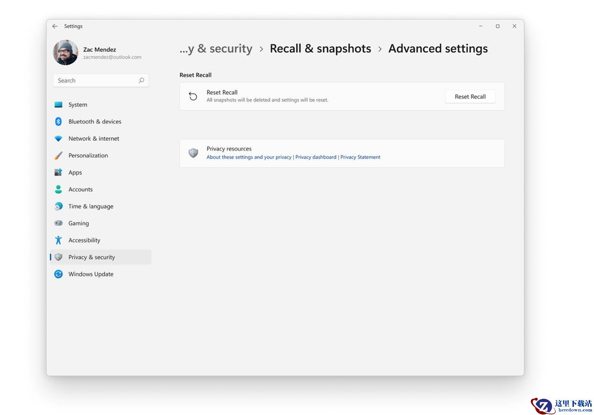Click the Privacy & security shield icon in sidebar
Viewport: 594px width, 415px height.
58,257
